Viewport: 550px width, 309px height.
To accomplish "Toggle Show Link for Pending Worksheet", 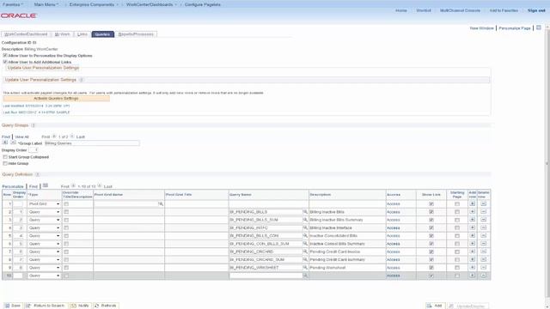I will coord(431,268).
